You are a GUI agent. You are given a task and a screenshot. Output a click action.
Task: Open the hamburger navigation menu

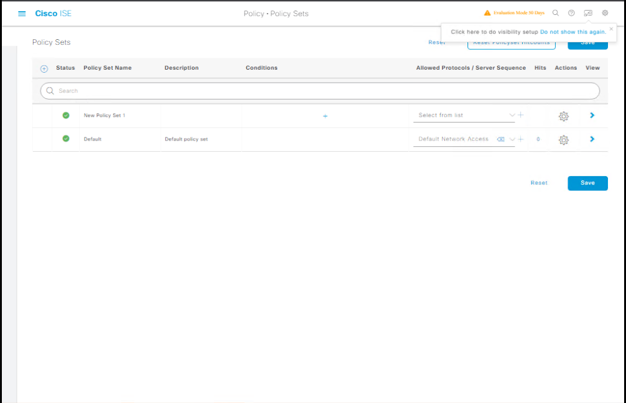point(22,14)
